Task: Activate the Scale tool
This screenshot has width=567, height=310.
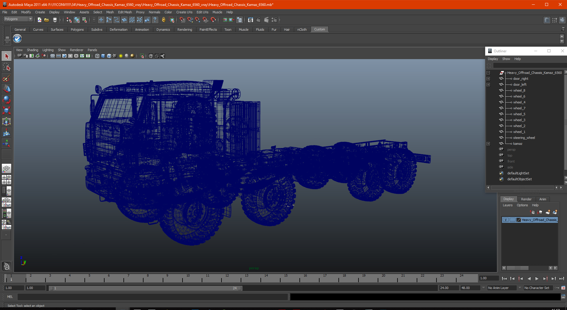Action: point(6,111)
